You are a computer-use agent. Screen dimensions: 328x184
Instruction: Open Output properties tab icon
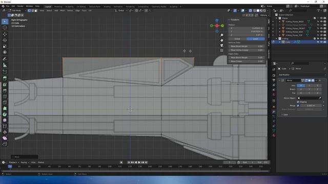(x=274, y=80)
